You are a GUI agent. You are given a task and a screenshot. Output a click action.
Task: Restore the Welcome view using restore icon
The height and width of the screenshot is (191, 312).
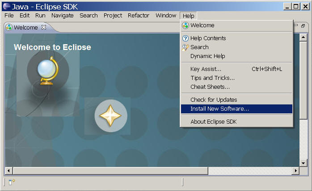[x=303, y=26]
